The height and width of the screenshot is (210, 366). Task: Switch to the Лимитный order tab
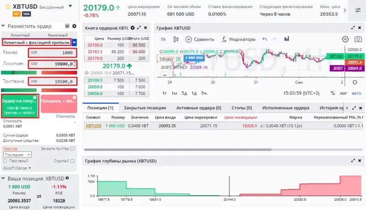click(x=20, y=35)
